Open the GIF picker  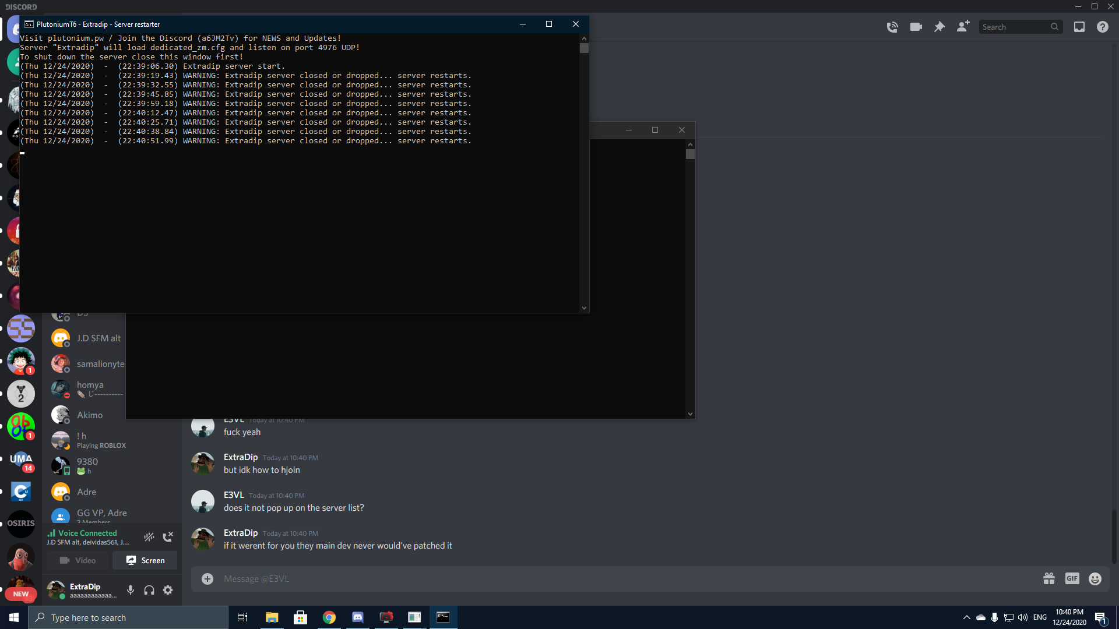pyautogui.click(x=1072, y=578)
